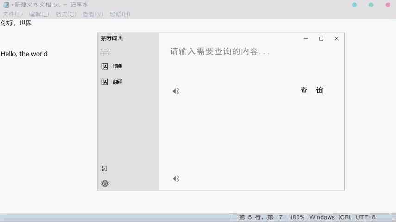The width and height of the screenshot is (396, 222).
Task: Open the 帮助(H) menu in Notepad
Action: click(x=120, y=14)
